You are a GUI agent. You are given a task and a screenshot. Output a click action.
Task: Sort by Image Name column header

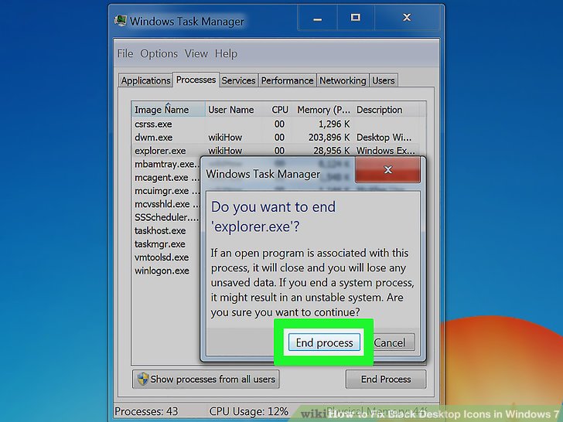click(168, 110)
